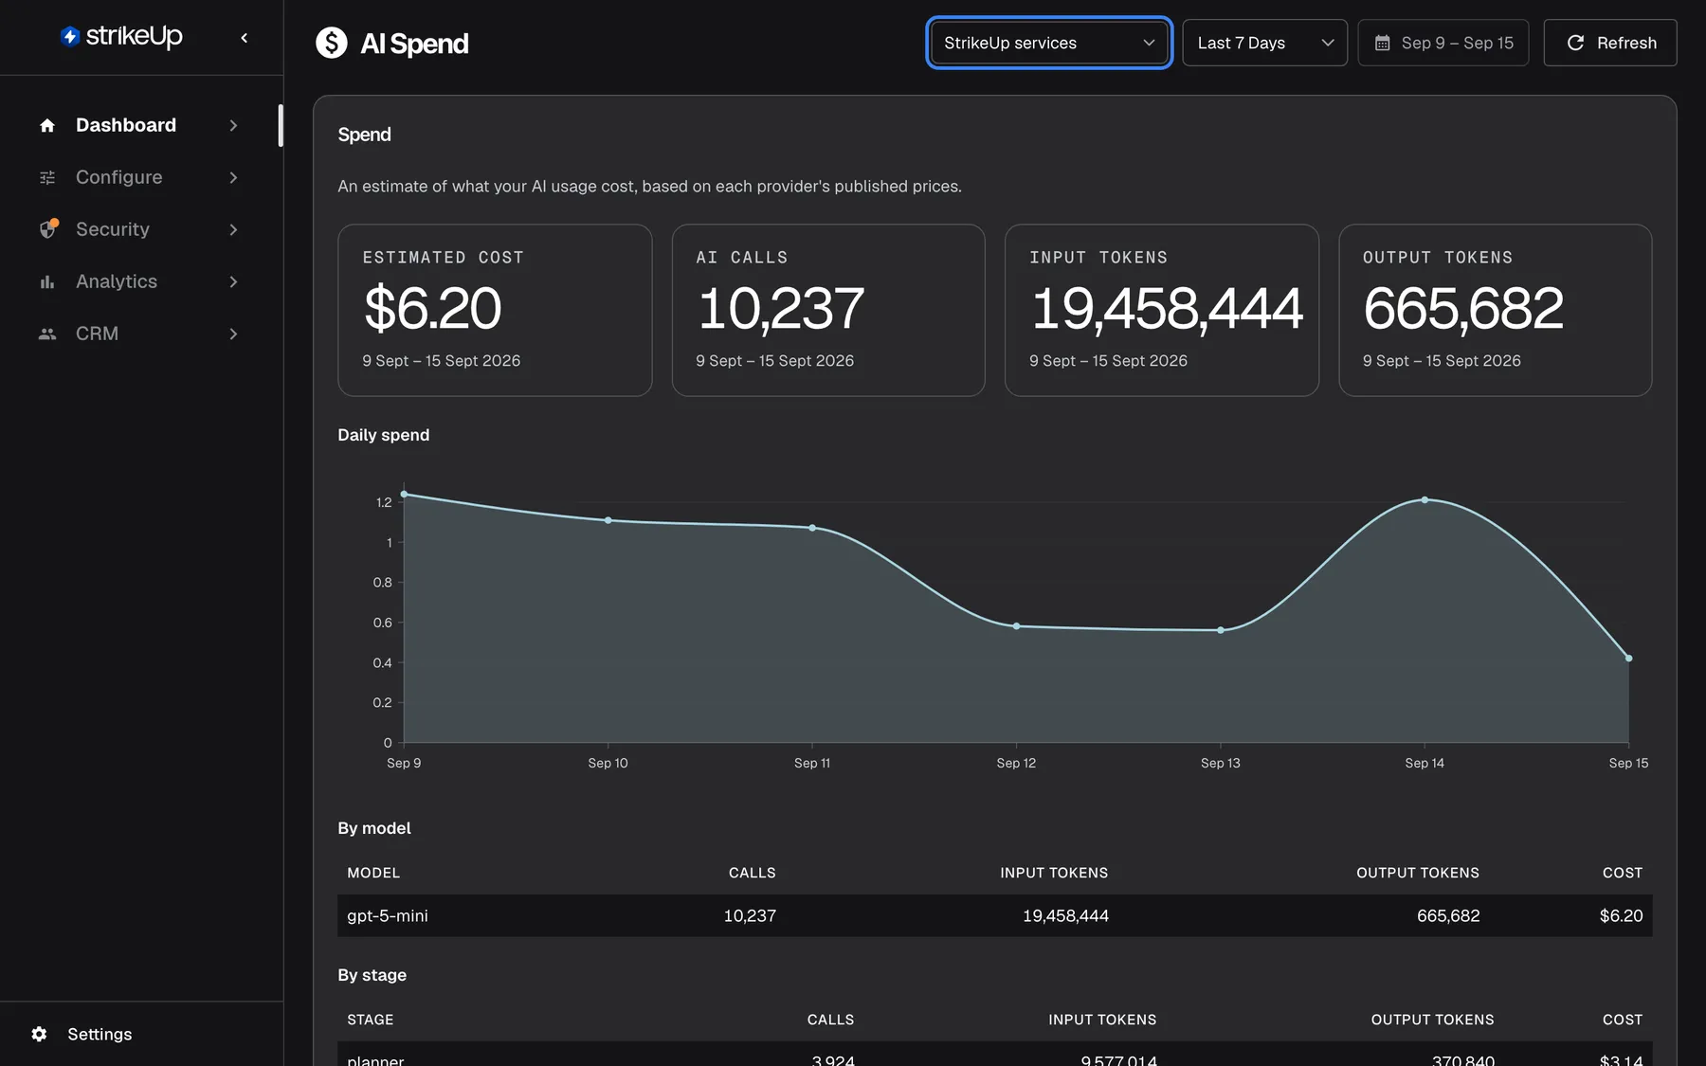Click the Sep 9 data point on chart
This screenshot has height=1066, width=1706.
point(405,494)
